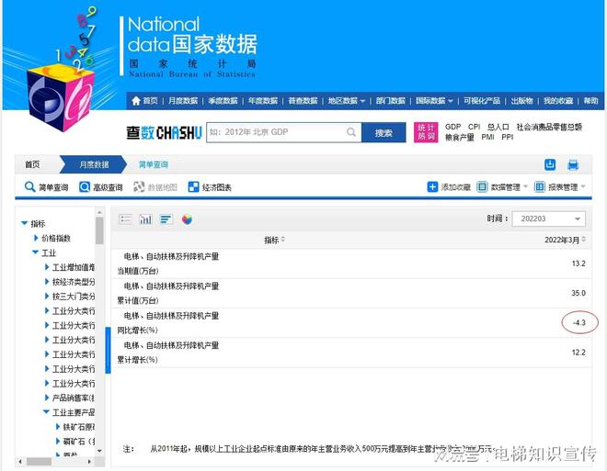Switch to table list view icon
Viewport: 607px width, 471px height.
tap(126, 219)
